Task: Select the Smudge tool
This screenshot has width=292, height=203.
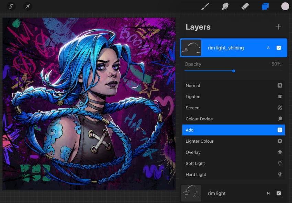Action: point(225,6)
